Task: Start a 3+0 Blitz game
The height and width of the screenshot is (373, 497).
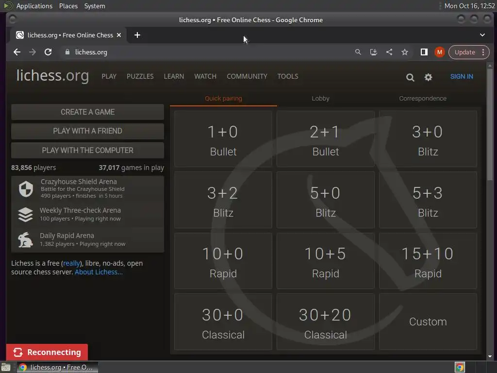Action: pyautogui.click(x=428, y=139)
